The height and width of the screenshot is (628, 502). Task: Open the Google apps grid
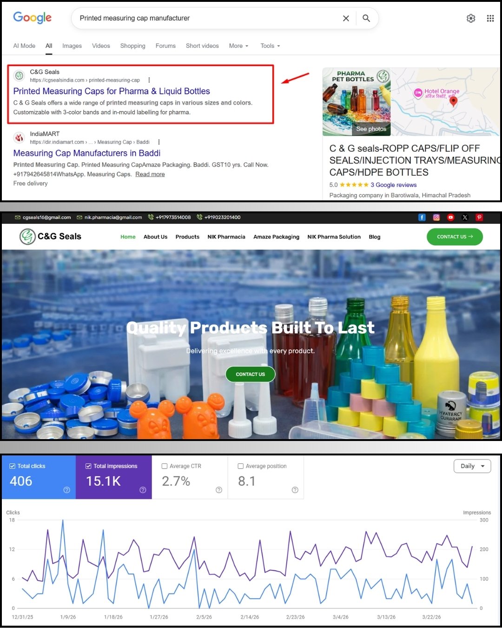point(490,18)
